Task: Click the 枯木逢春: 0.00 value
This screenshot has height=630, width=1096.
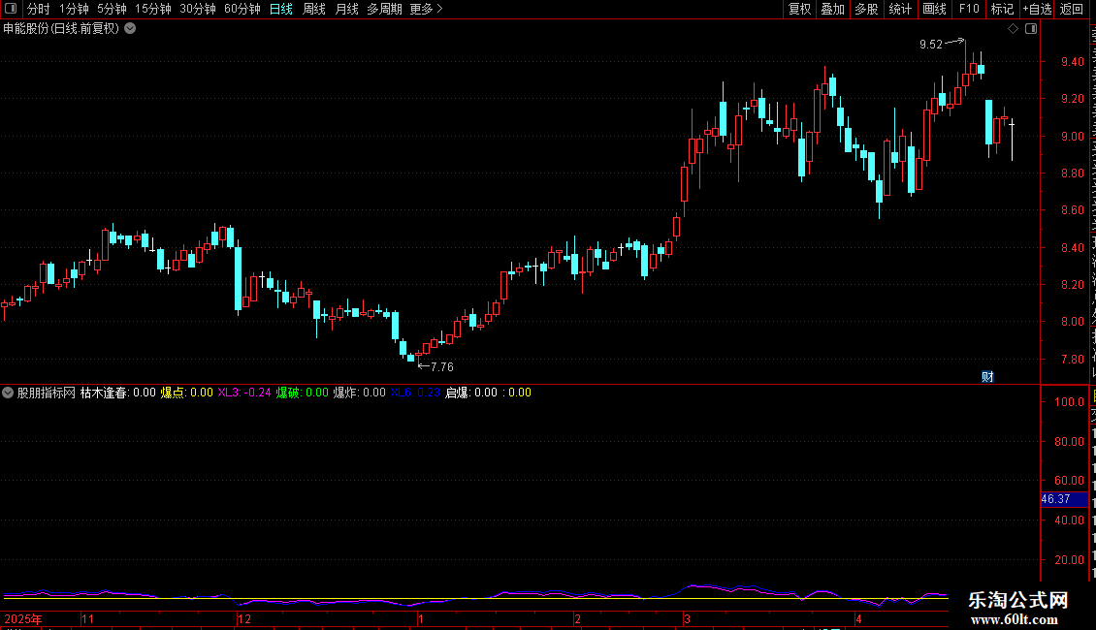Action: (x=118, y=393)
